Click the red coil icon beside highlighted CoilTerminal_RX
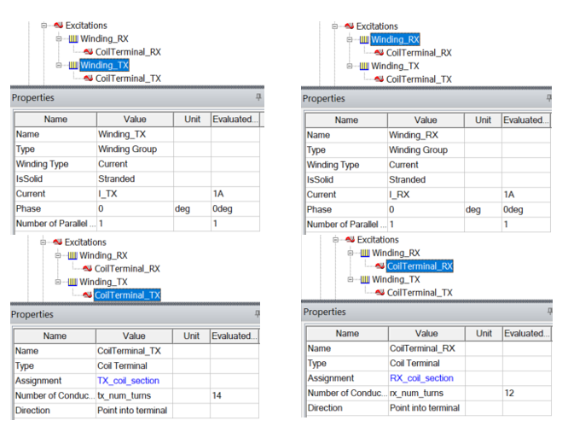Screen dimensions: 568x432 pyautogui.click(x=380, y=266)
